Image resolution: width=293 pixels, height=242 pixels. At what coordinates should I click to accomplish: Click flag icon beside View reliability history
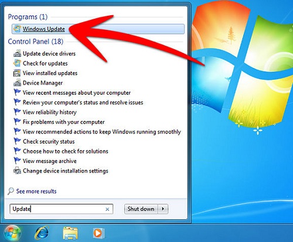[x=17, y=111]
